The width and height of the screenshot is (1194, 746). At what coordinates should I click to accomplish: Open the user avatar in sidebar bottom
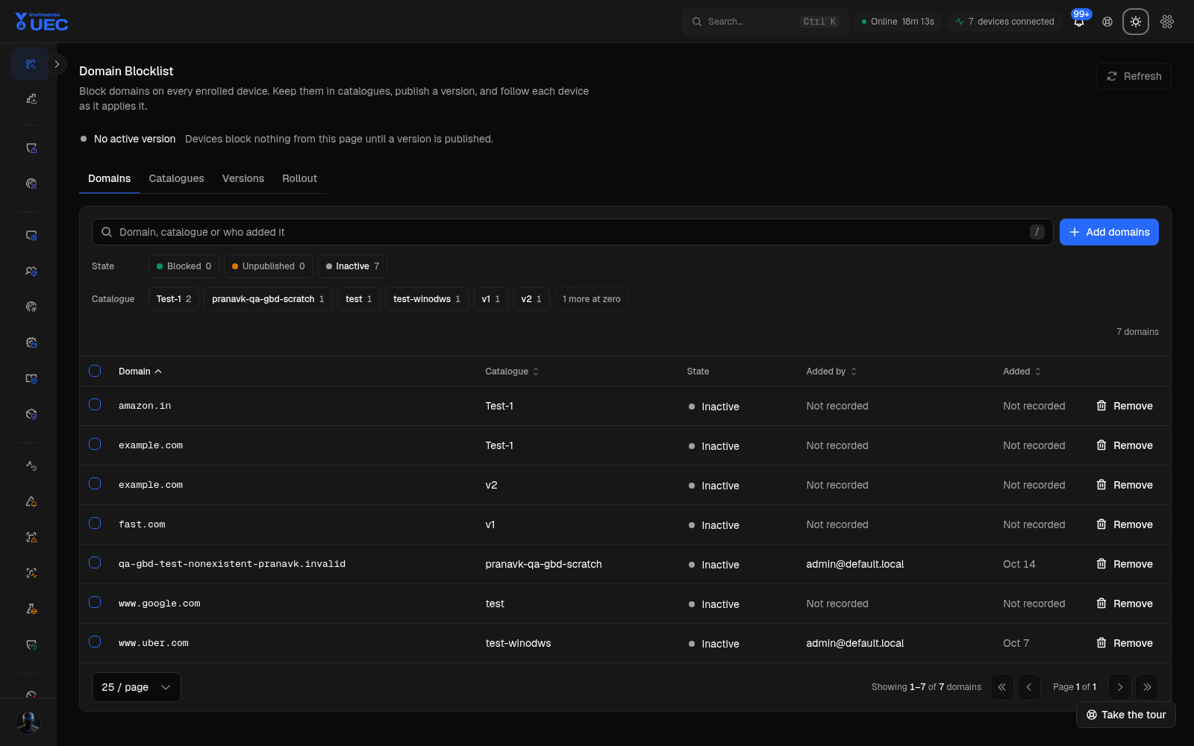click(x=28, y=722)
